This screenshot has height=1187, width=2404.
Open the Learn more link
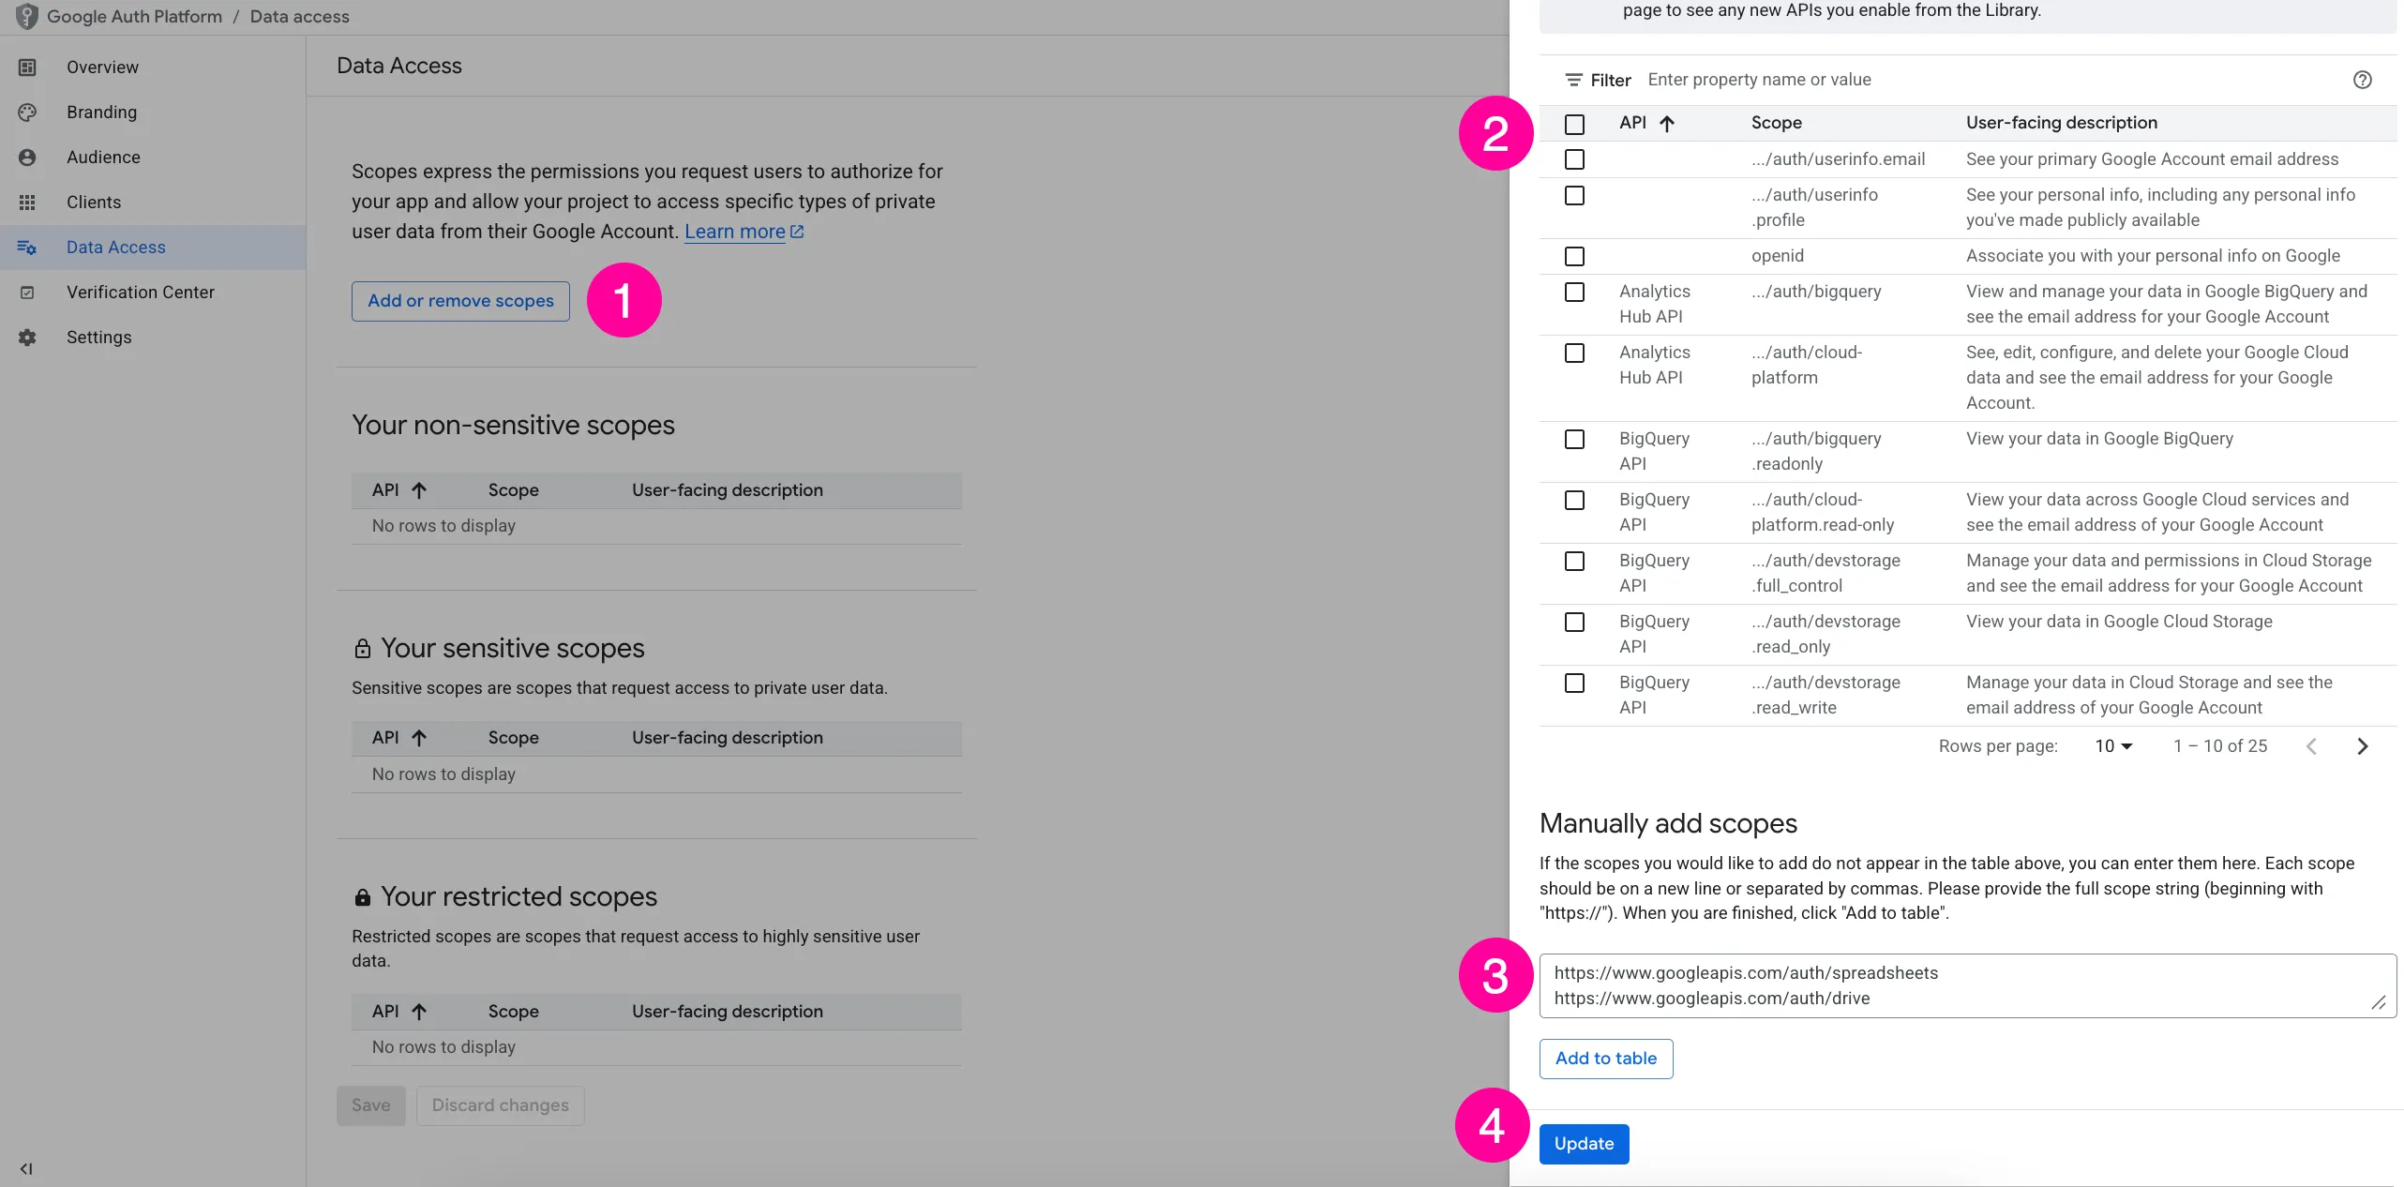coord(735,232)
